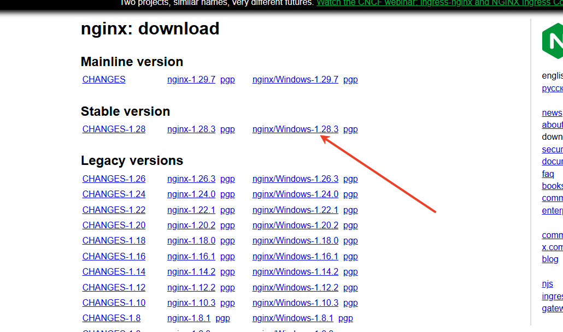This screenshot has height=332, width=563.
Task: Open the CHANGES-1.12 link
Action: pos(114,288)
